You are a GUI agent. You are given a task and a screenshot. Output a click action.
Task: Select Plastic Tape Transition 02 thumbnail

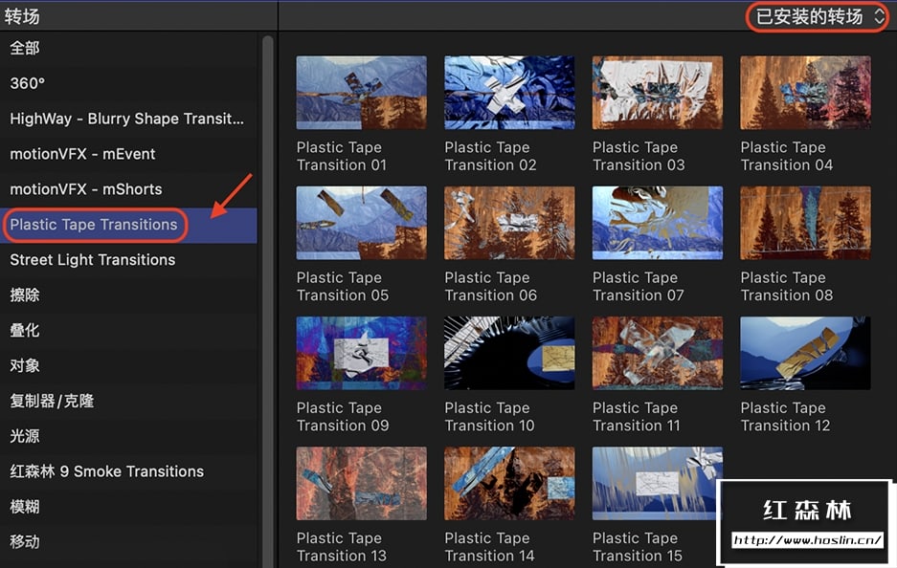(509, 93)
